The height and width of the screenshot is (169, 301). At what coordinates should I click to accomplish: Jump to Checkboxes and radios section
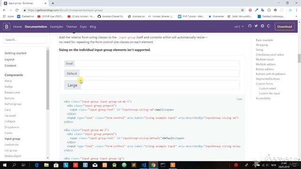[269, 54]
